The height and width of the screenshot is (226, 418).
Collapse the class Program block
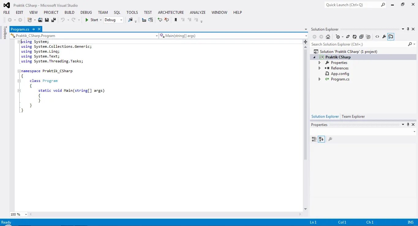coord(19,81)
